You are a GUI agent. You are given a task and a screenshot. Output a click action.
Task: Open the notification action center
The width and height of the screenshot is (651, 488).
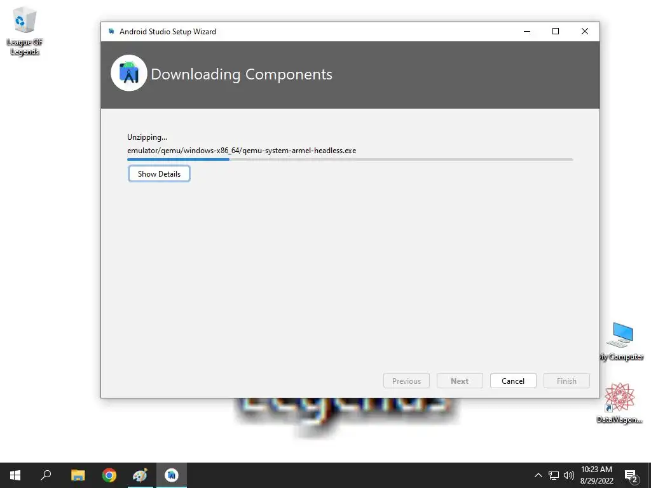[631, 475]
